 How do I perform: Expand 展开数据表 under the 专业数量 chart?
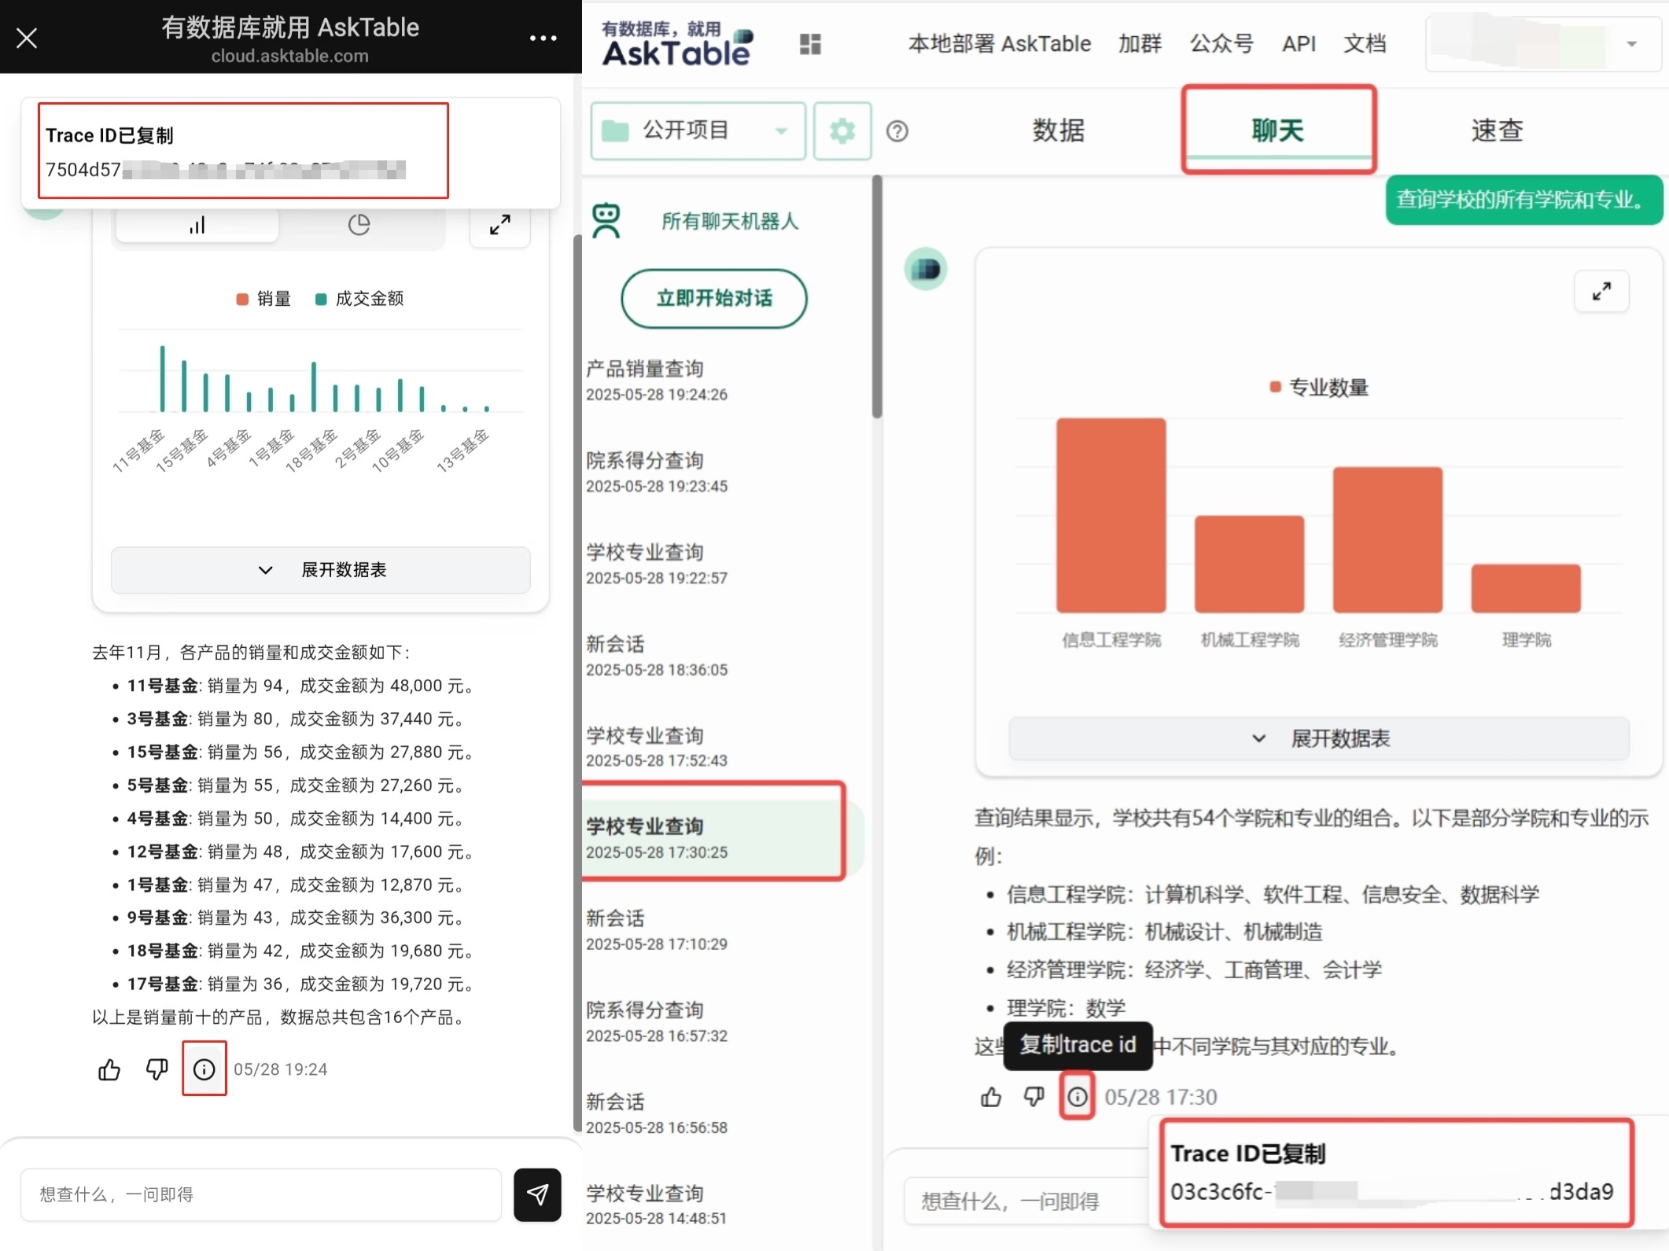pos(1319,738)
